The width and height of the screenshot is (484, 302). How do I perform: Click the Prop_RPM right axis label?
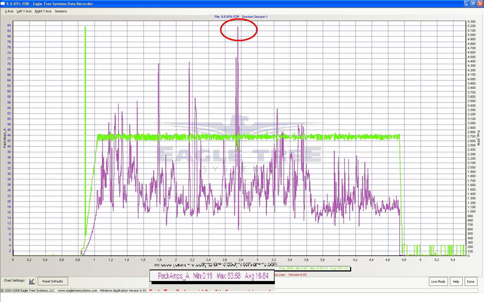click(479, 137)
